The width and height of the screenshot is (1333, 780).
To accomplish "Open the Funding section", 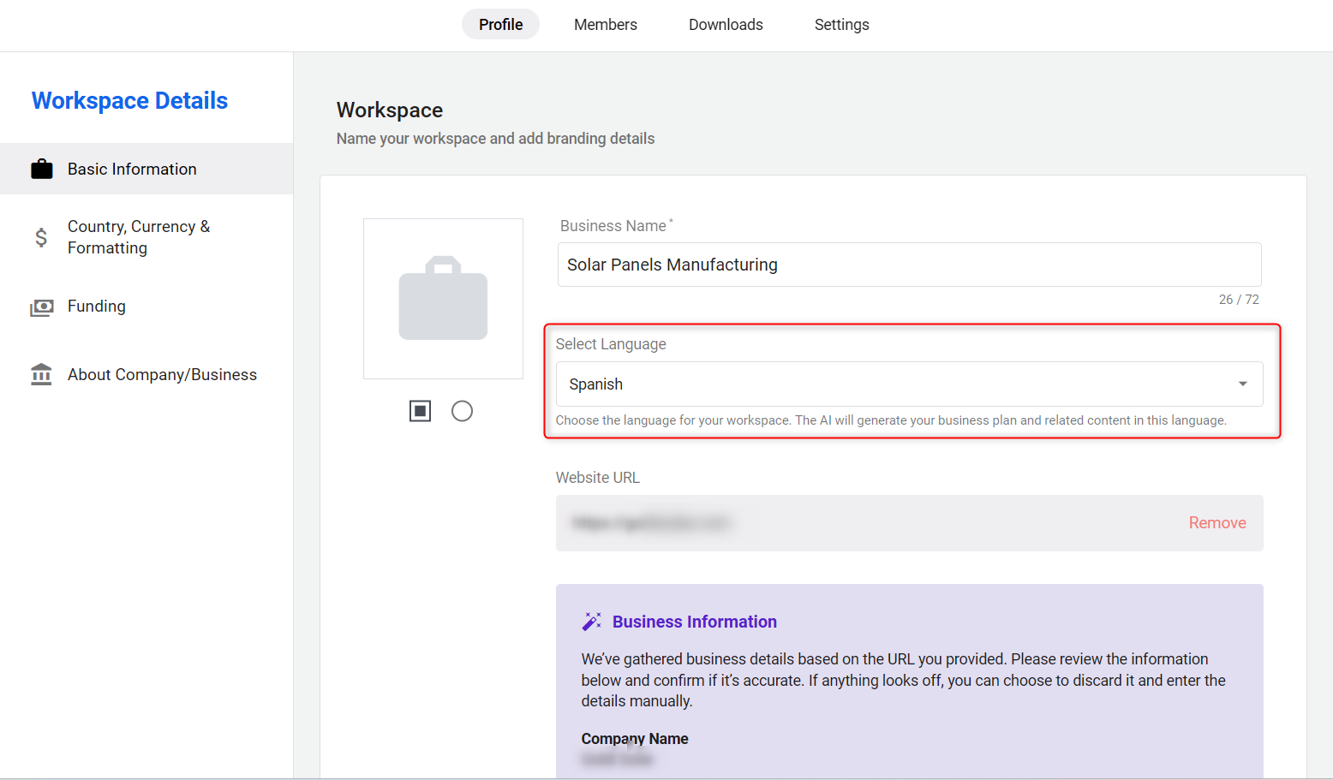I will pyautogui.click(x=146, y=307).
